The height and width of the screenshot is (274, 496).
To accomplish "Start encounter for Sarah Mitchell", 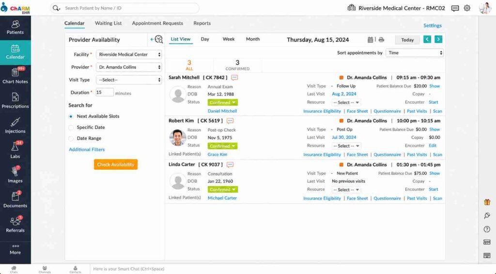I will click(434, 102).
